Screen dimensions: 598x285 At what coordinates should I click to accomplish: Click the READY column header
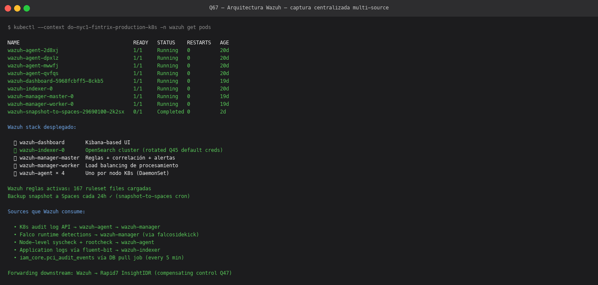(x=141, y=43)
